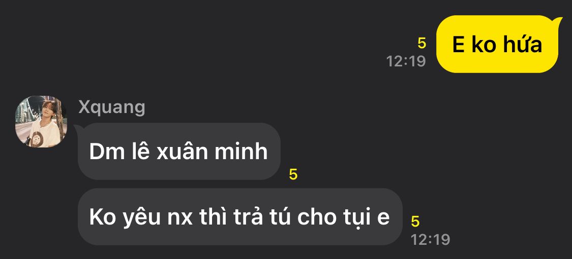
Task: Click the 12:19 timestamp beside the yellow message
Action: [x=406, y=61]
